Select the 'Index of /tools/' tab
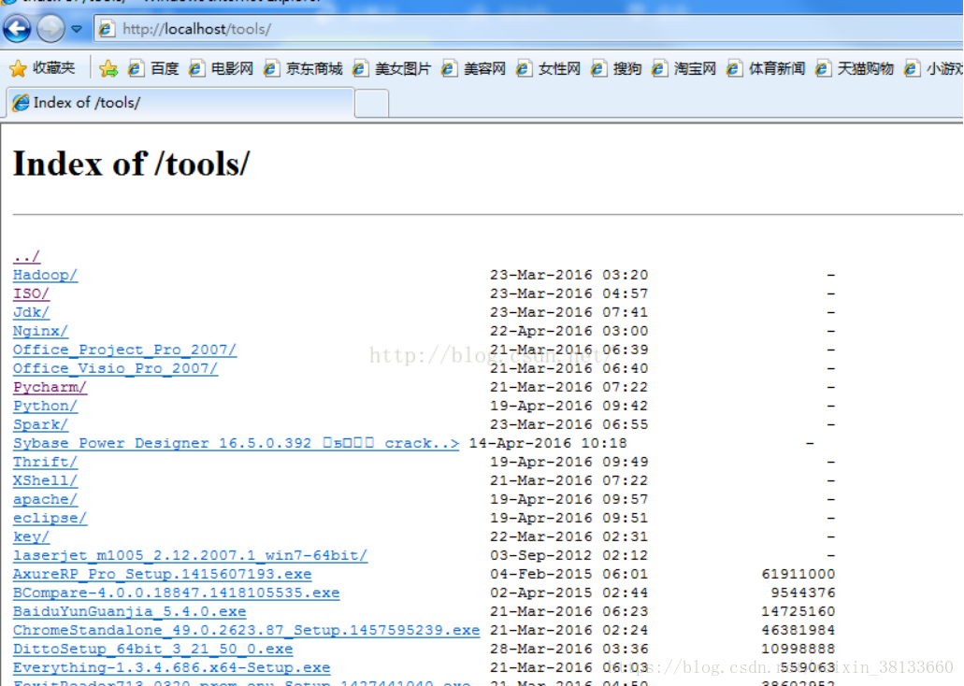This screenshot has width=964, height=686. coord(180,103)
